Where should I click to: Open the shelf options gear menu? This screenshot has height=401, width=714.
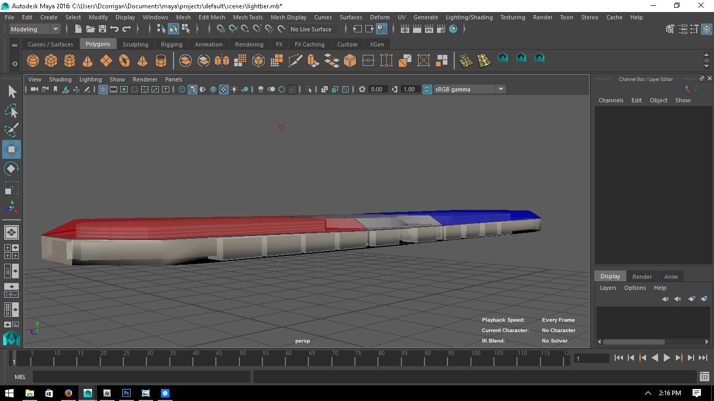tap(15, 64)
